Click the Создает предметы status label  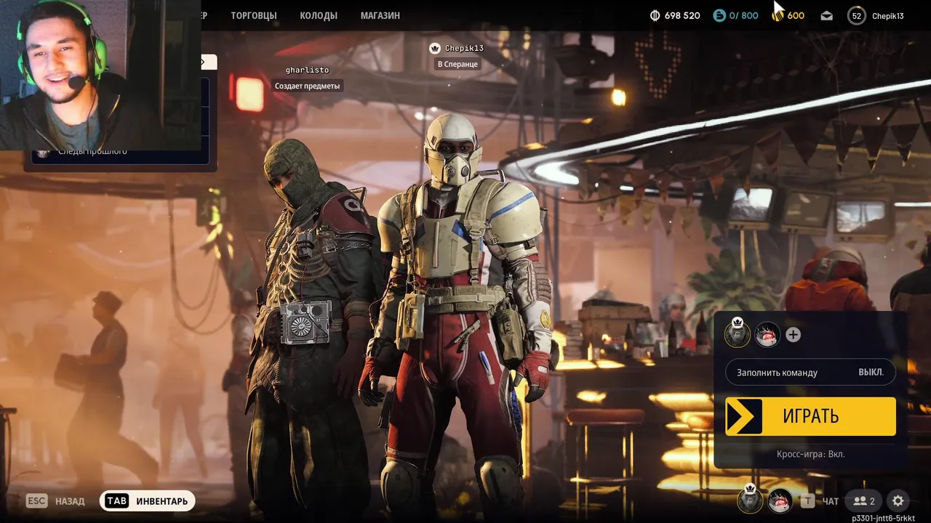[307, 86]
